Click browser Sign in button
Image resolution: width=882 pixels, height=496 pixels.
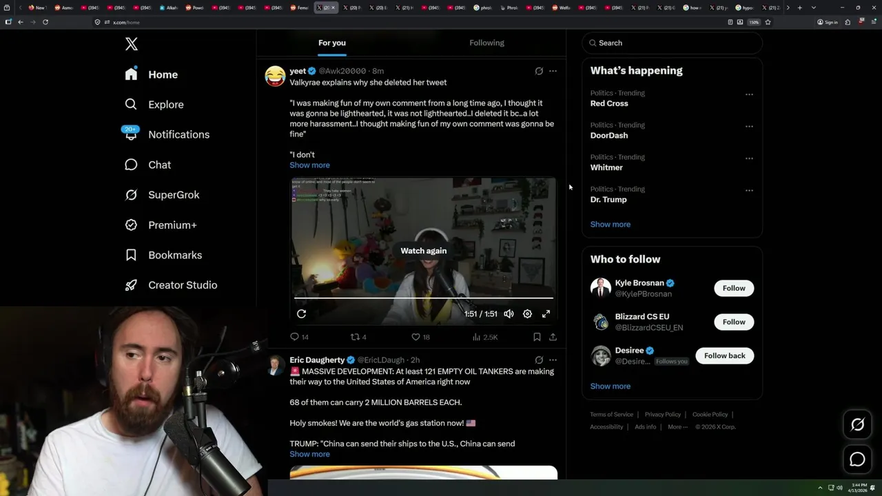(828, 22)
